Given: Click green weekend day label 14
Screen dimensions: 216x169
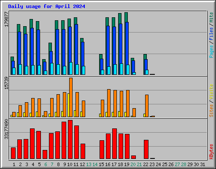Looking at the screenshot, I should point(95,164).
